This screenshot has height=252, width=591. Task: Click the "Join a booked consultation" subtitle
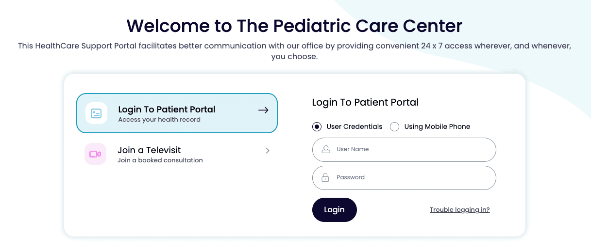[x=160, y=160]
